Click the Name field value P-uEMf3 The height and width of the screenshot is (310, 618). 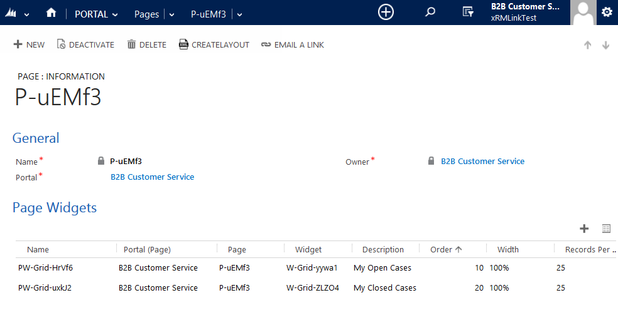(126, 161)
